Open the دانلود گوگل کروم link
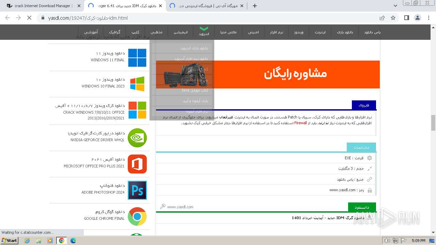 [110, 212]
